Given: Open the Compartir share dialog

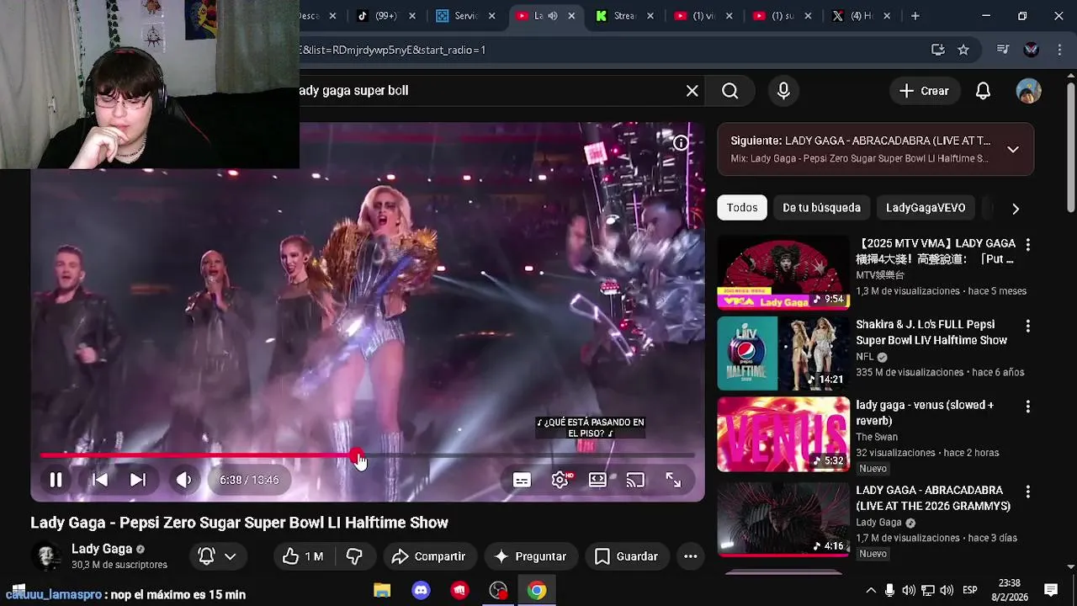Looking at the screenshot, I should (428, 556).
